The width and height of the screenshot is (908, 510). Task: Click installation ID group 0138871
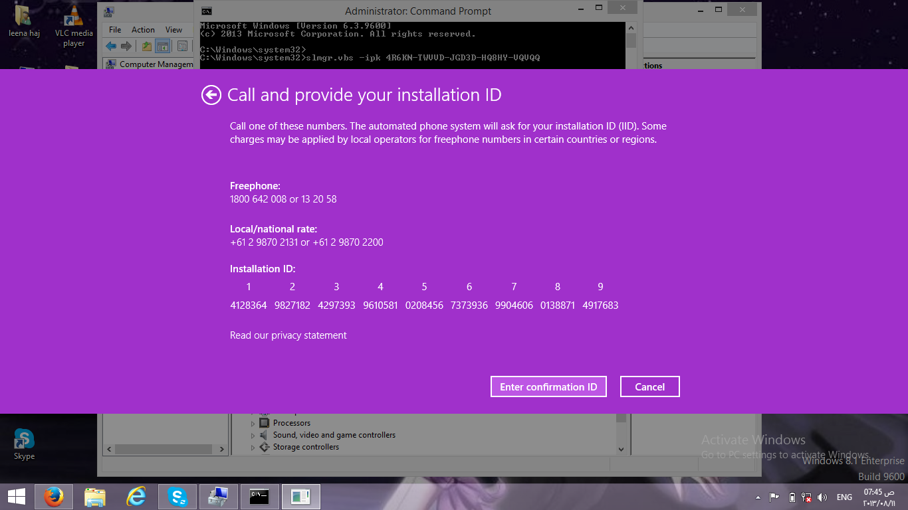click(558, 305)
